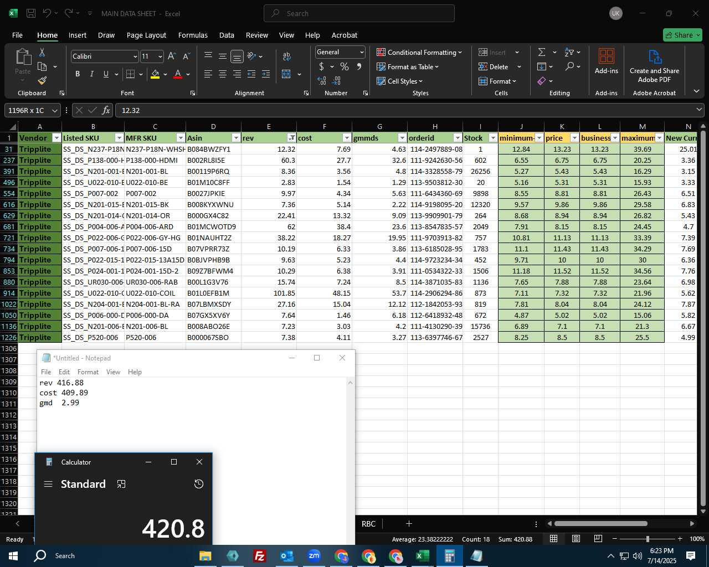Click the Format cells button
709x567 pixels.
click(x=497, y=81)
